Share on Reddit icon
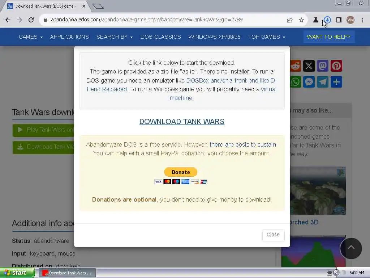This screenshot has height=278, width=370. pyautogui.click(x=296, y=66)
